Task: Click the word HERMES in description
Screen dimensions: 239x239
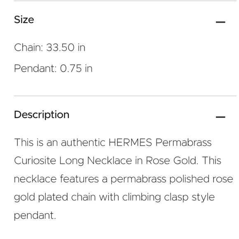Action: pos(130,142)
